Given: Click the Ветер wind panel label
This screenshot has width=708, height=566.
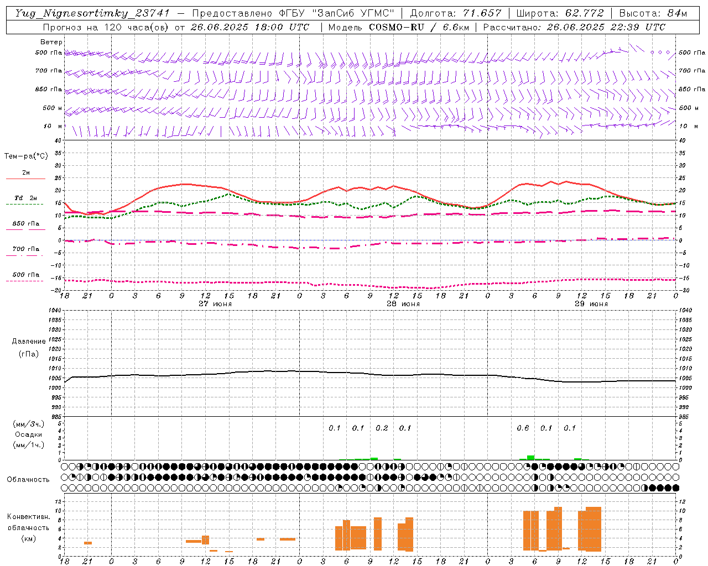Looking at the screenshot, I should click(x=51, y=42).
